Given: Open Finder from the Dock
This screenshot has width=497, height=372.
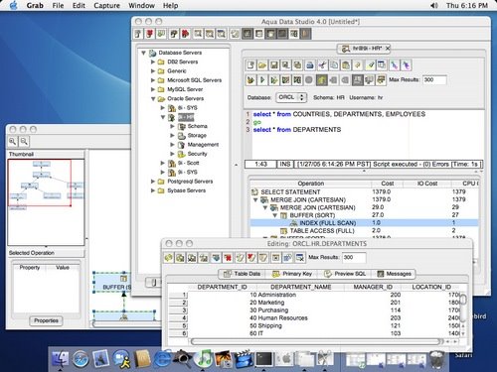Looking at the screenshot, I should [x=61, y=359].
